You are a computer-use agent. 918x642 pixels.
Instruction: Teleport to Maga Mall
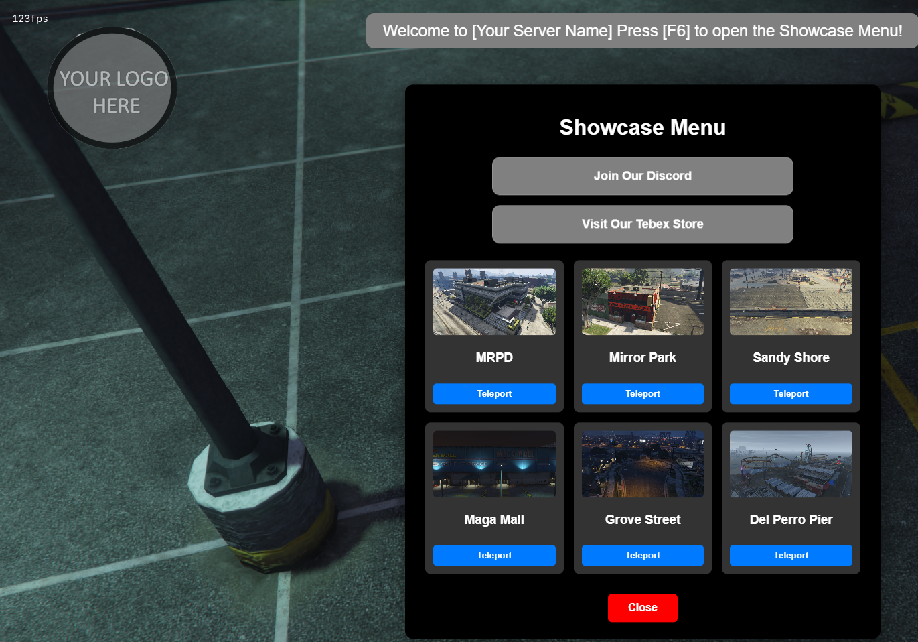(x=494, y=555)
